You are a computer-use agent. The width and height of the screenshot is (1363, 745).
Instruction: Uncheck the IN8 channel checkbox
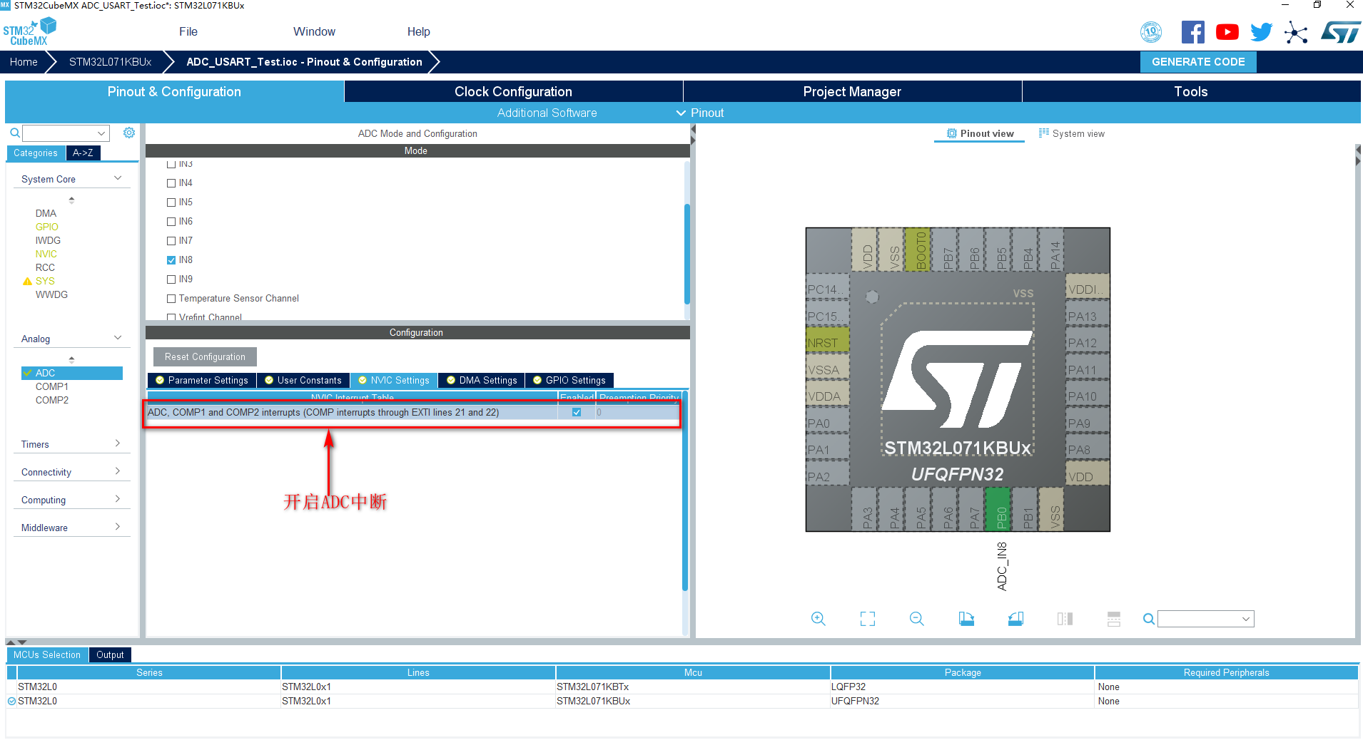[x=171, y=260]
